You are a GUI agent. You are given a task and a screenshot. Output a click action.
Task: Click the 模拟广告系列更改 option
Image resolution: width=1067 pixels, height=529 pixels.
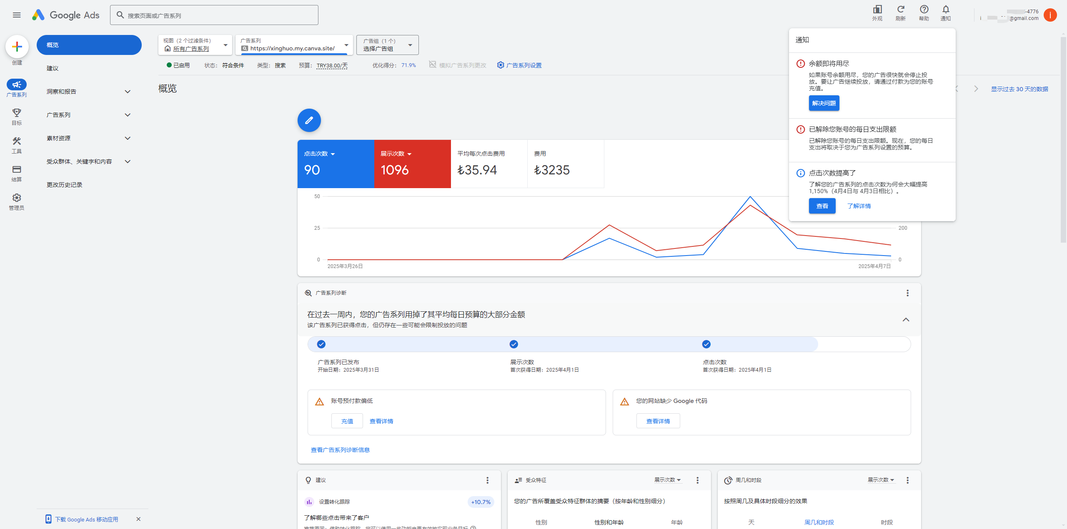tap(458, 65)
